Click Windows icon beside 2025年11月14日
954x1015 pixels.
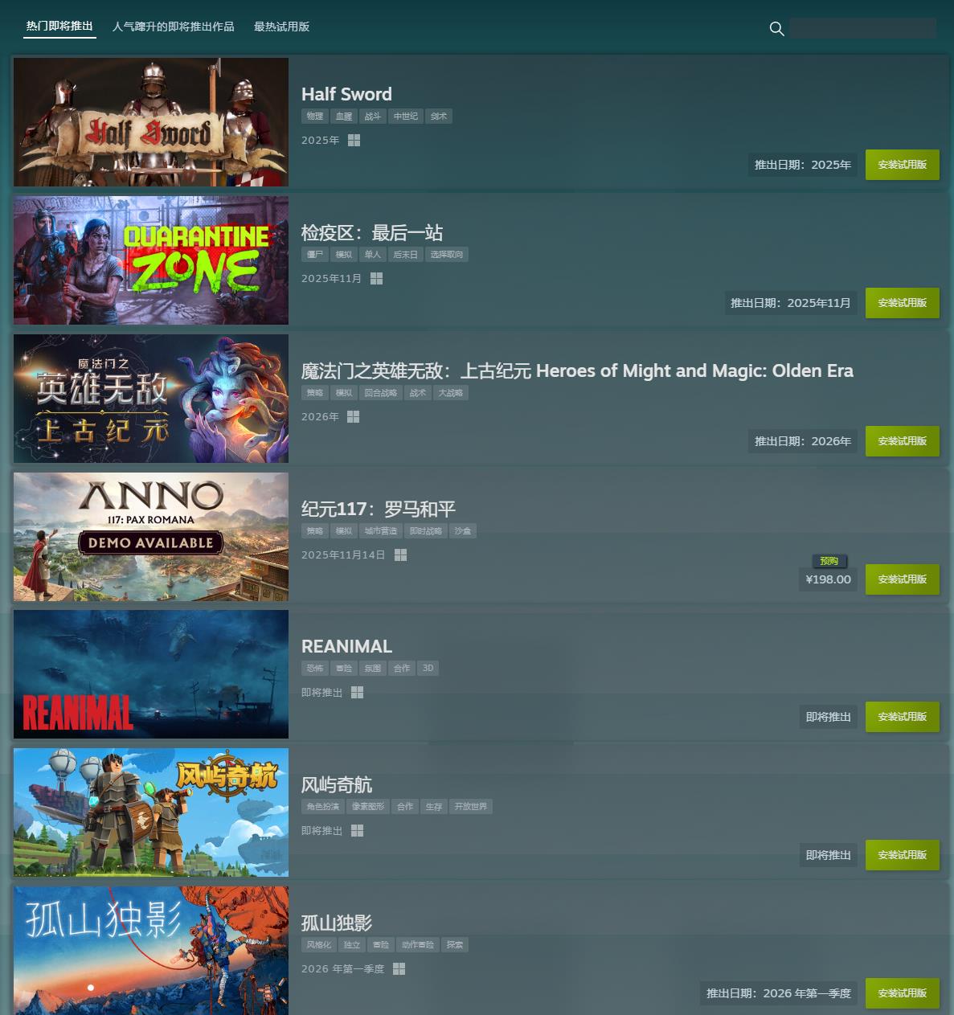point(400,555)
